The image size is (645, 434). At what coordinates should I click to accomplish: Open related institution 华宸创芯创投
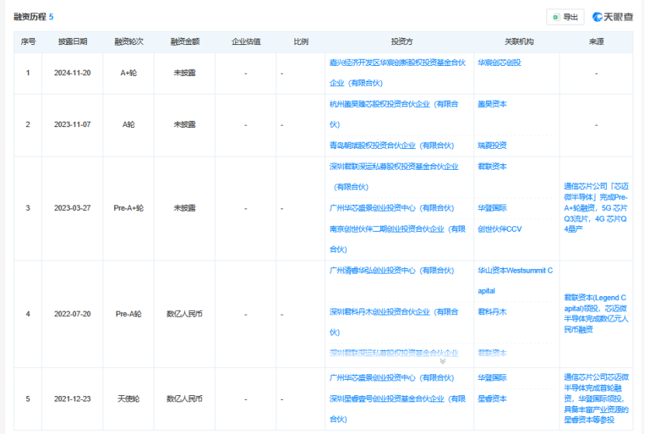(x=499, y=63)
